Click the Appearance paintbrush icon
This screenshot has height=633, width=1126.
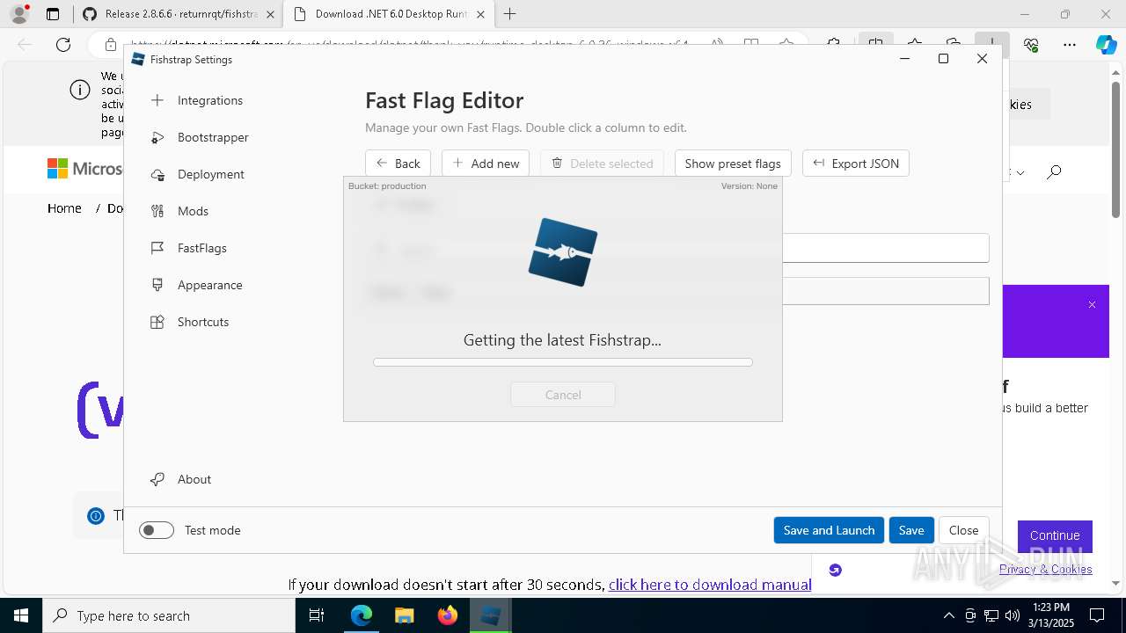point(157,285)
